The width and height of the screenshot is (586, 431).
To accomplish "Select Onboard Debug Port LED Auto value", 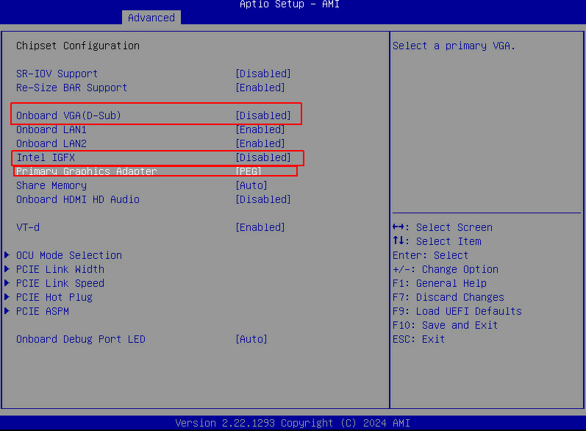I will tap(251, 339).
